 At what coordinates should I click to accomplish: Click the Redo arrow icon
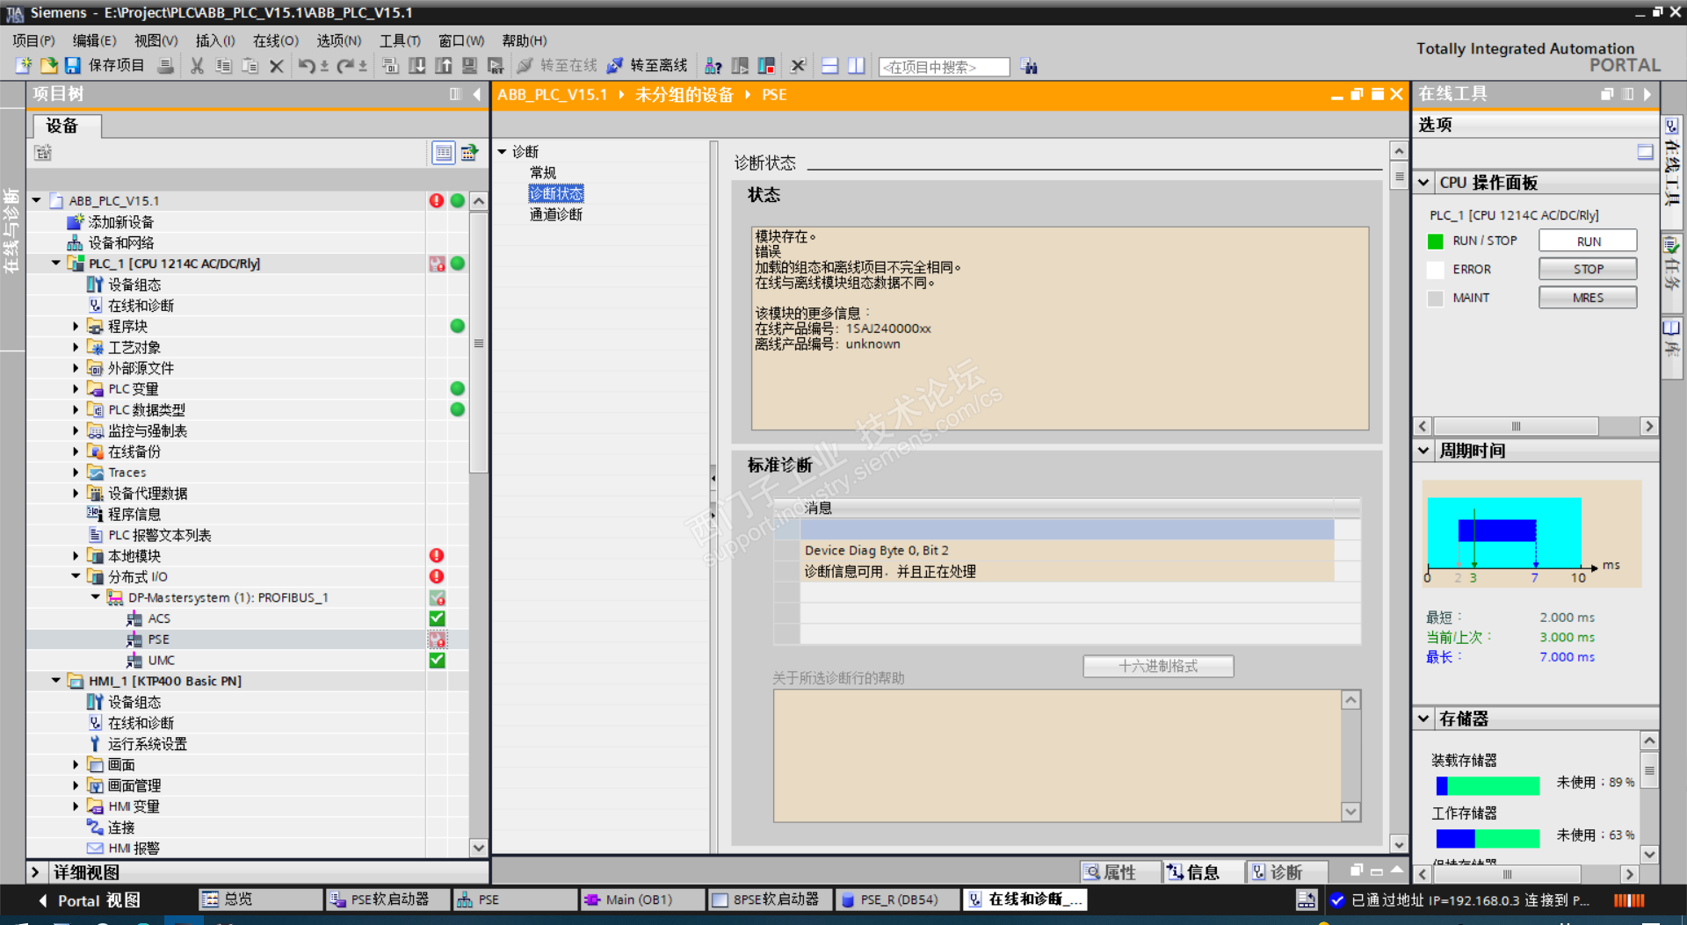pyautogui.click(x=346, y=66)
